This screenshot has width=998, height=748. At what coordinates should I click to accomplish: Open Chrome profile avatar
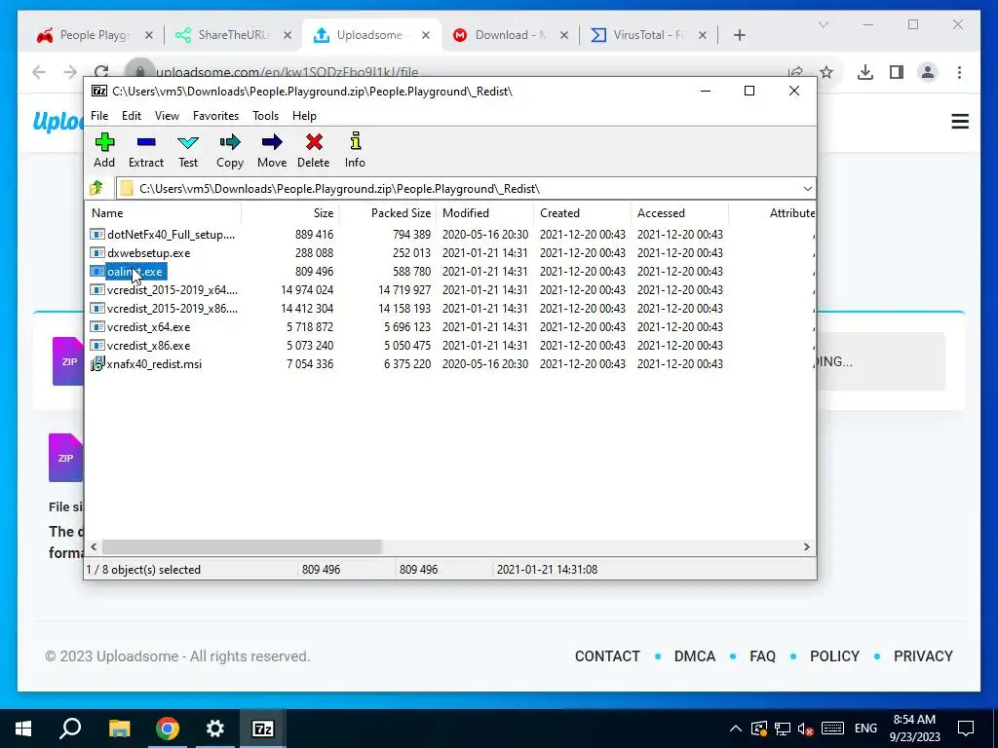[x=928, y=72]
